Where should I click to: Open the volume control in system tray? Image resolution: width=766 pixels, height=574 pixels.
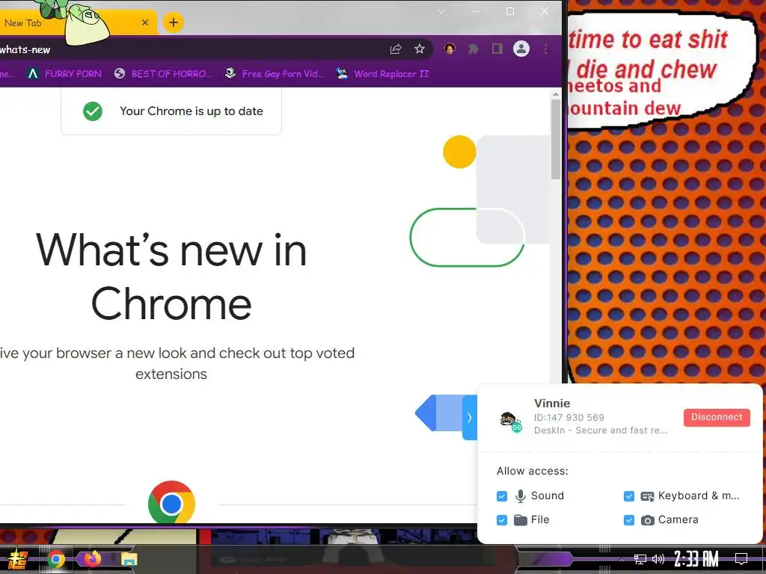coord(658,559)
